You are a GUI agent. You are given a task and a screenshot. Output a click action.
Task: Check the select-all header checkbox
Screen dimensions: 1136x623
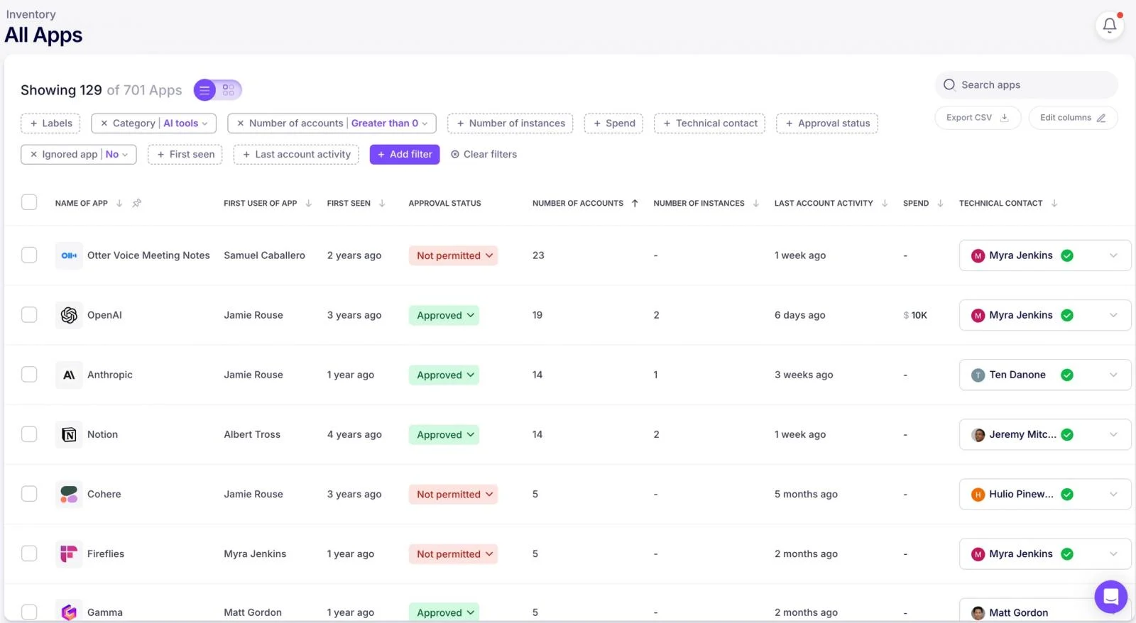coord(29,203)
